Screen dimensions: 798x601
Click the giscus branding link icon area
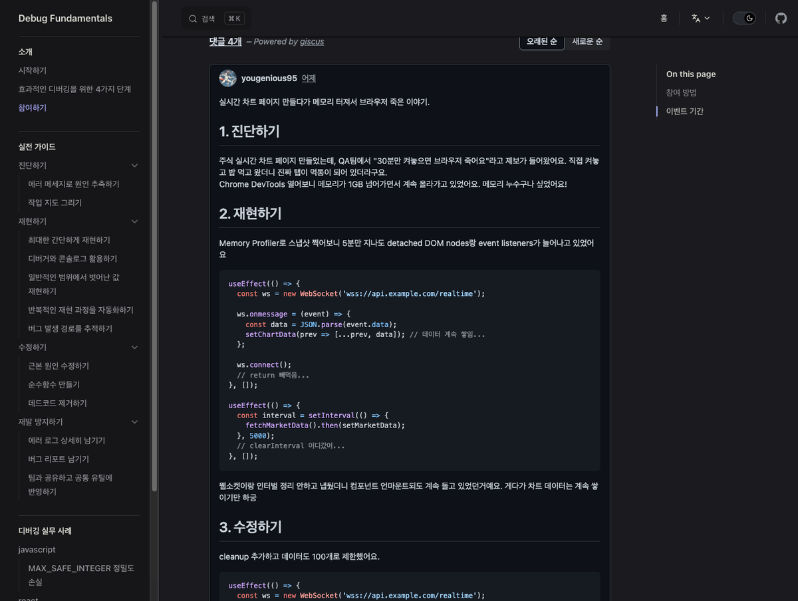(x=312, y=41)
